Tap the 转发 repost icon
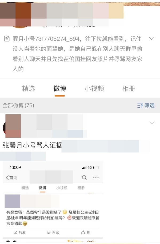The width and height of the screenshot is (160, 244). coord(15,232)
